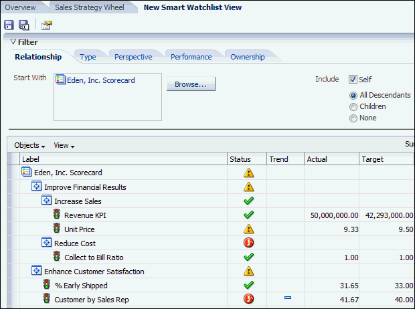
Task: Open the Ownership filter tab
Action: (x=248, y=57)
